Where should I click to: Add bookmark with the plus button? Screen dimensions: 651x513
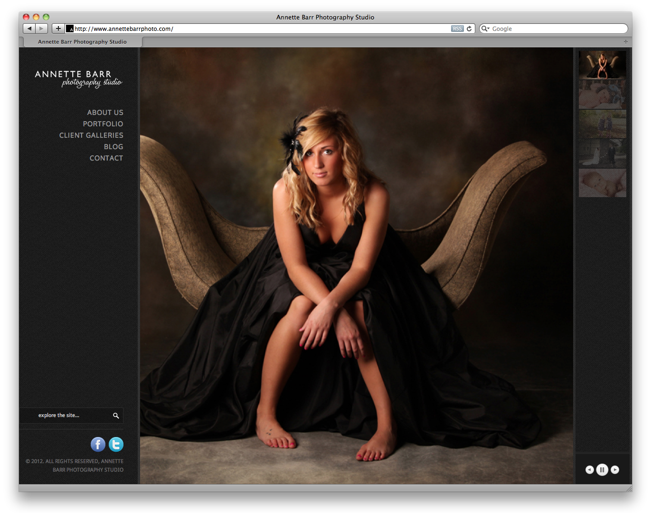tap(58, 28)
